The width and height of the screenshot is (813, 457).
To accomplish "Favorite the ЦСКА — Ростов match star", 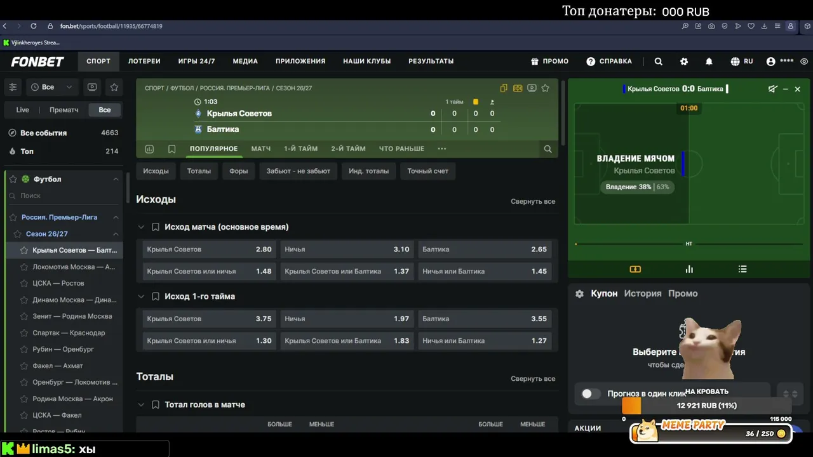I will [25, 283].
